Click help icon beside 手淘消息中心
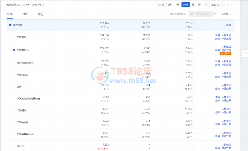This screenshot has width=248, height=151. click(33, 134)
